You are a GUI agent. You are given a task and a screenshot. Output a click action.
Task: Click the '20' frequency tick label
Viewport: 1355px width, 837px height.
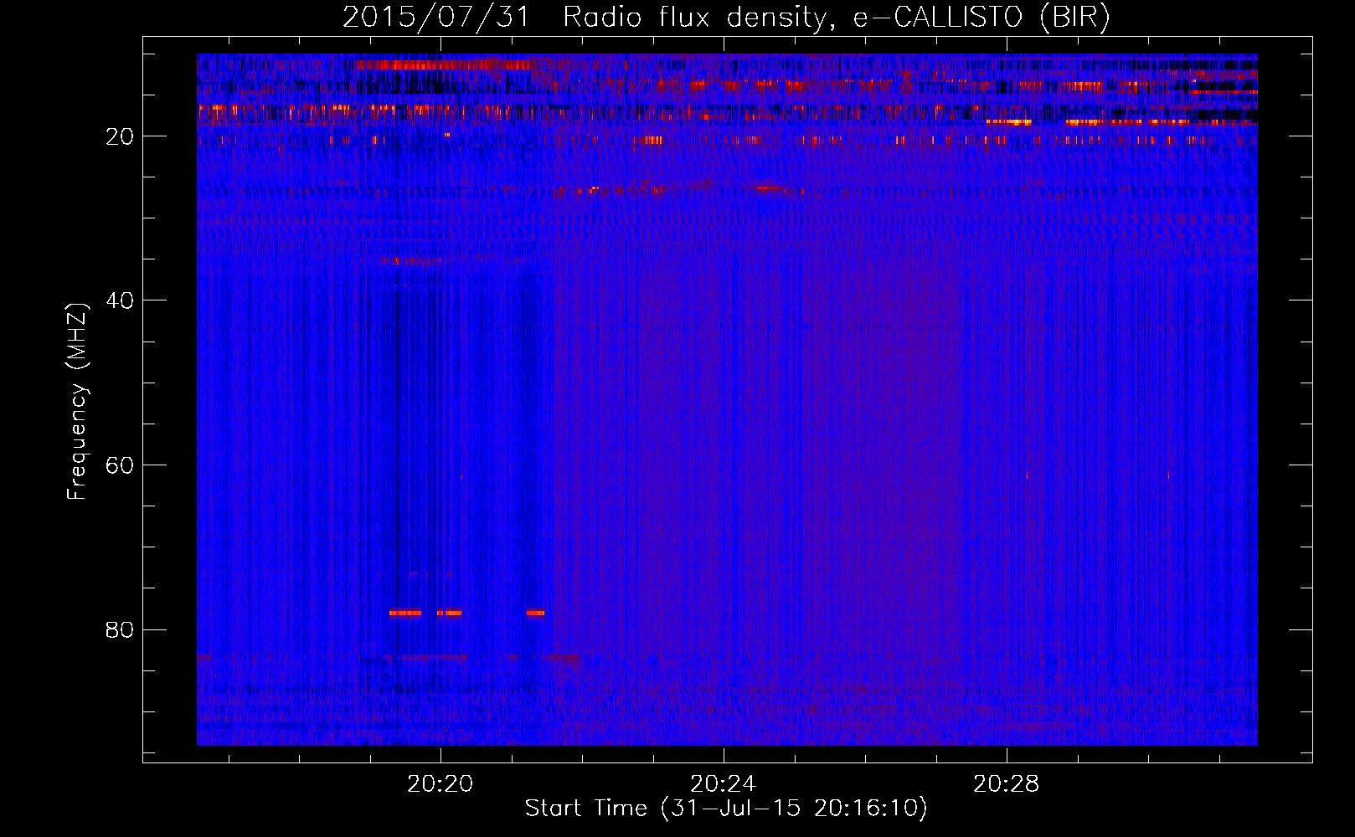point(120,136)
